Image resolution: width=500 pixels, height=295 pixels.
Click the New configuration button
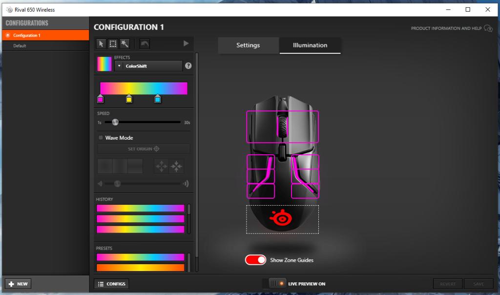[x=18, y=284]
